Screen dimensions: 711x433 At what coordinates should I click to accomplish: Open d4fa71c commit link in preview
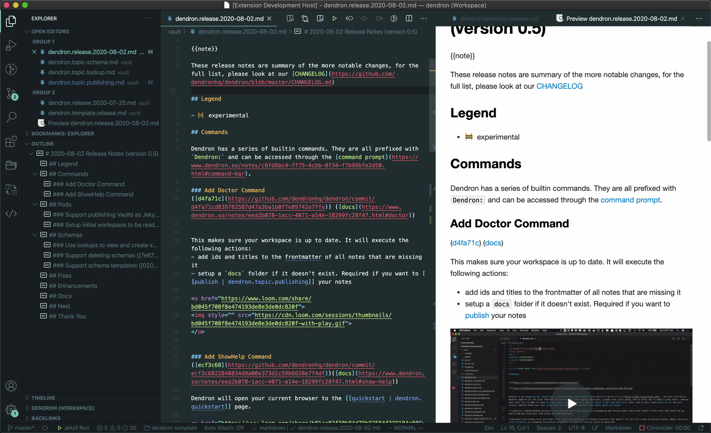(x=466, y=243)
